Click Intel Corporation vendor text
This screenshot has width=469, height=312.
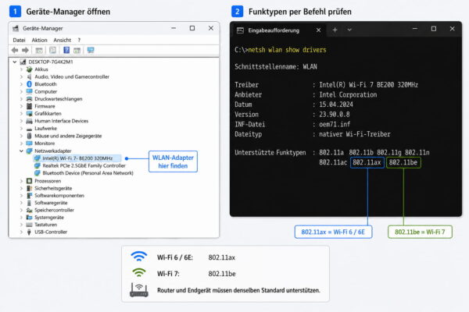click(348, 94)
